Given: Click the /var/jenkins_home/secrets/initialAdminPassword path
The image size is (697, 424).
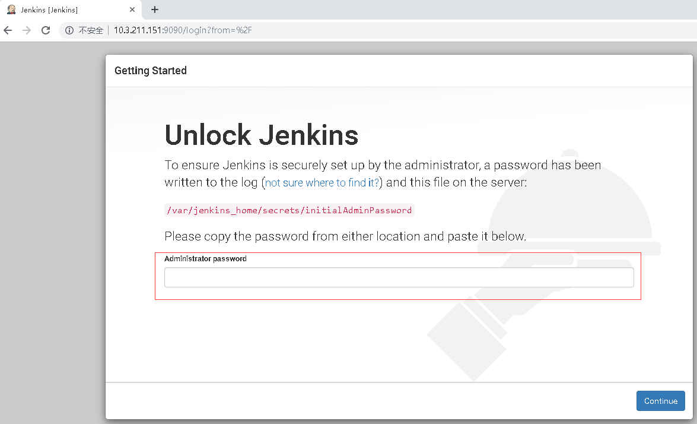Looking at the screenshot, I should point(289,210).
